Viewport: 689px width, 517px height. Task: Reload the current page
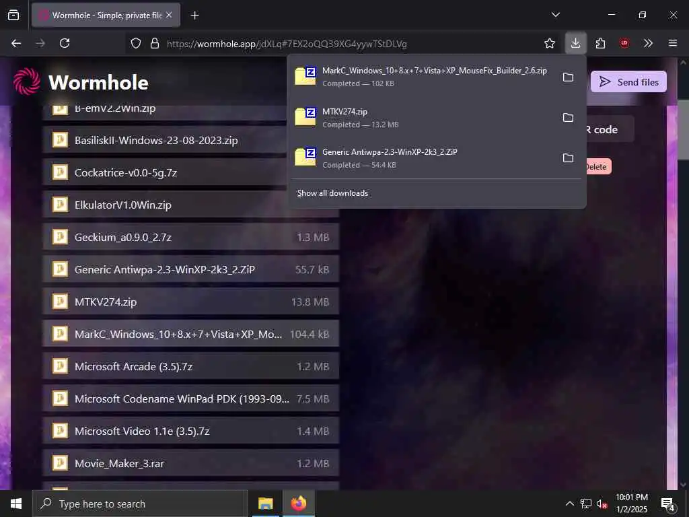pos(65,43)
